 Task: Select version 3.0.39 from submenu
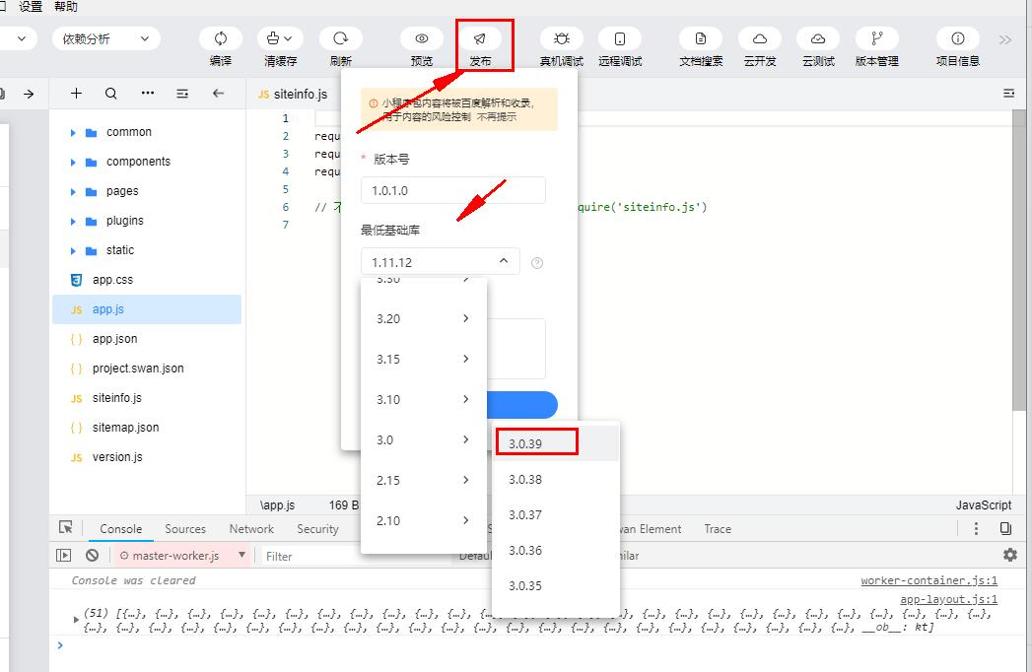[x=536, y=443]
